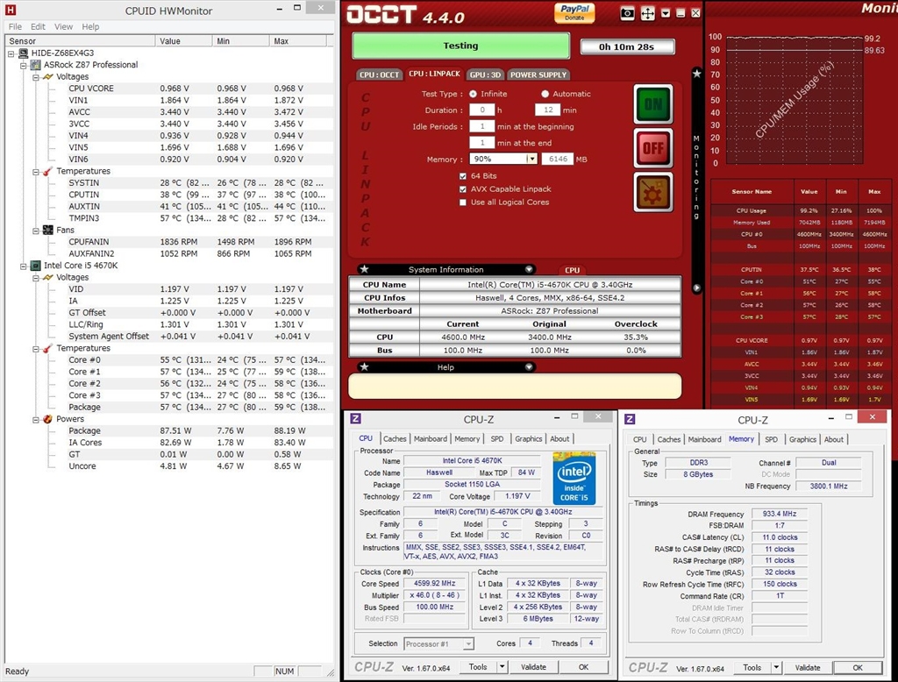898x682 pixels.
Task: Open the Memory 90% dropdown
Action: tap(531, 159)
